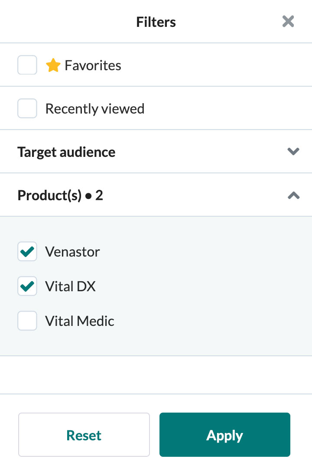Click the Product(s) • 2 heading text
This screenshot has height=475, width=312.
60,195
